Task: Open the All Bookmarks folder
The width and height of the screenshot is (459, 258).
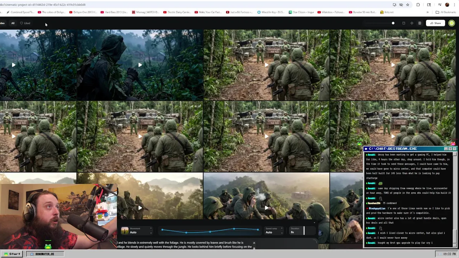Action: pos(446,12)
